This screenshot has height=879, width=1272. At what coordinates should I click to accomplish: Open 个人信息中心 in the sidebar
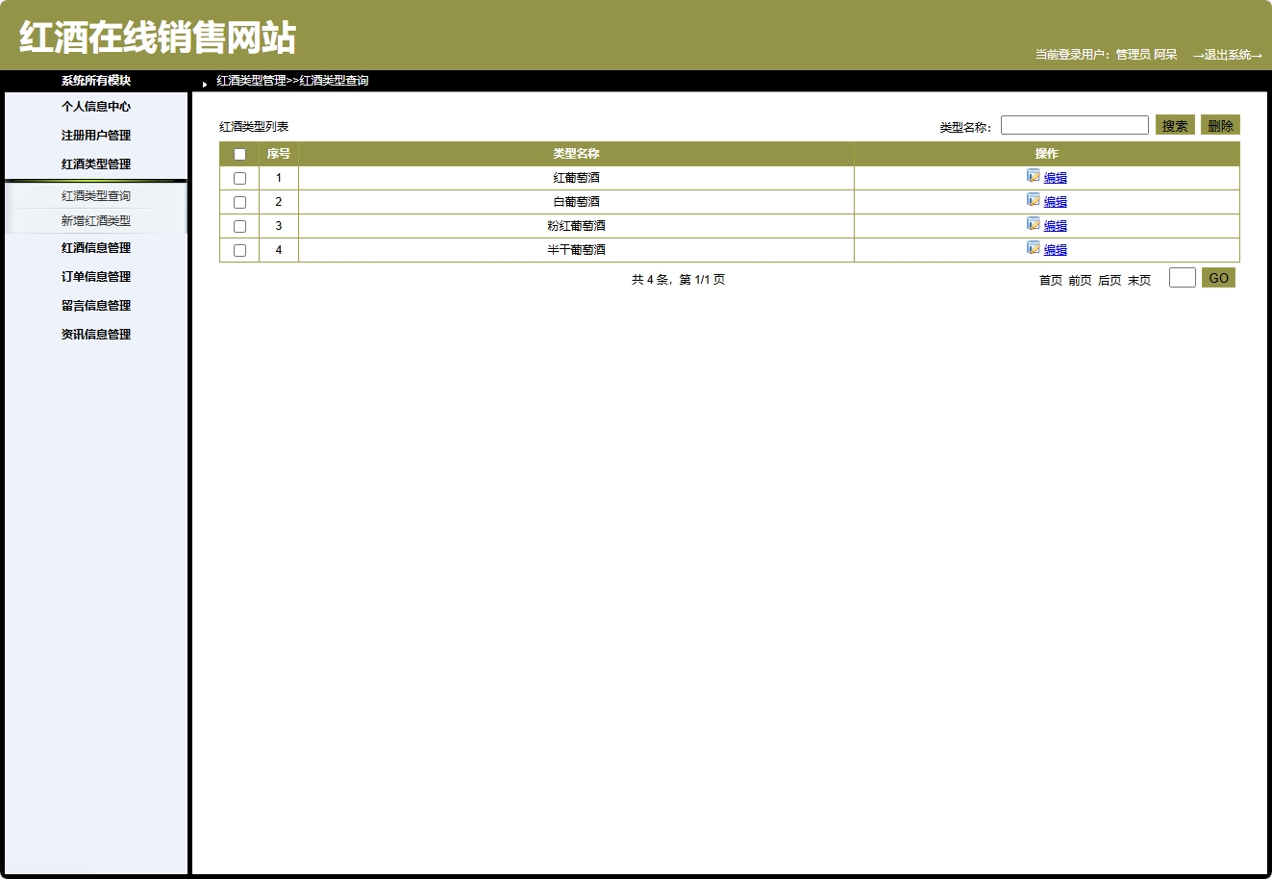coord(95,106)
